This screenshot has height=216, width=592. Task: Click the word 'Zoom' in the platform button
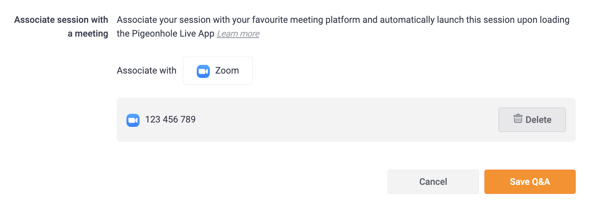pos(227,71)
